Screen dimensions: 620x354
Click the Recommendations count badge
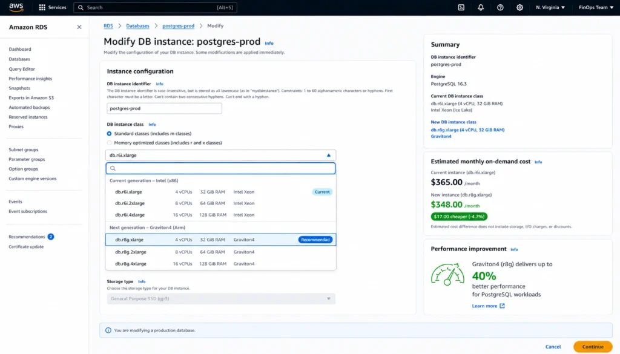point(51,237)
